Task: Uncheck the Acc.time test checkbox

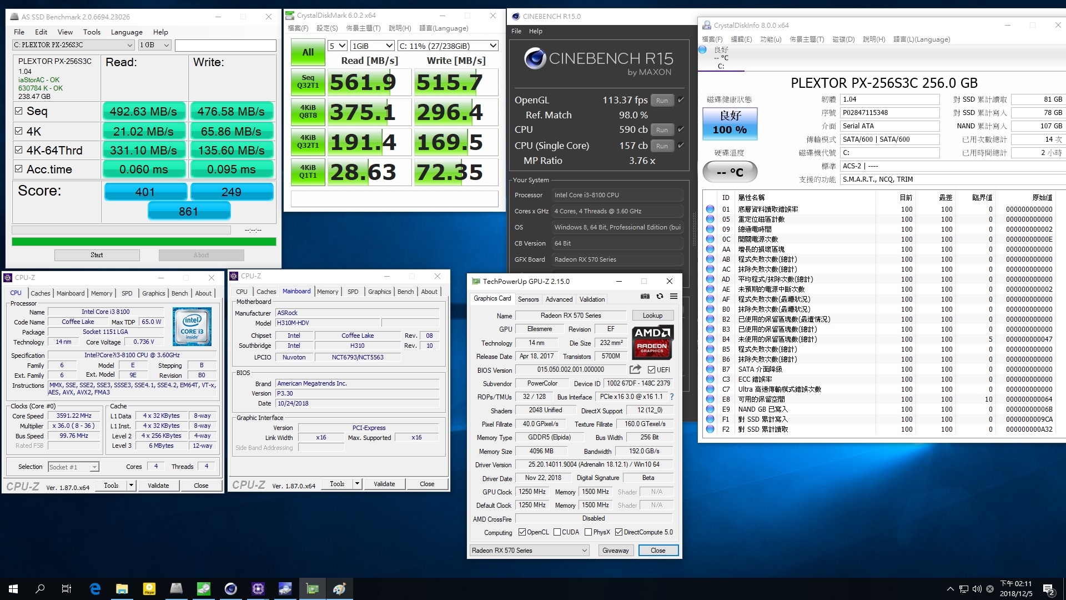Action: pyautogui.click(x=19, y=169)
